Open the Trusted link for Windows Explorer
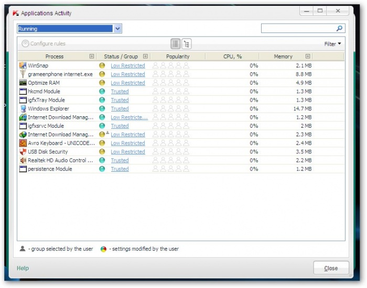Screen dimensions: 367x288 click(120, 109)
